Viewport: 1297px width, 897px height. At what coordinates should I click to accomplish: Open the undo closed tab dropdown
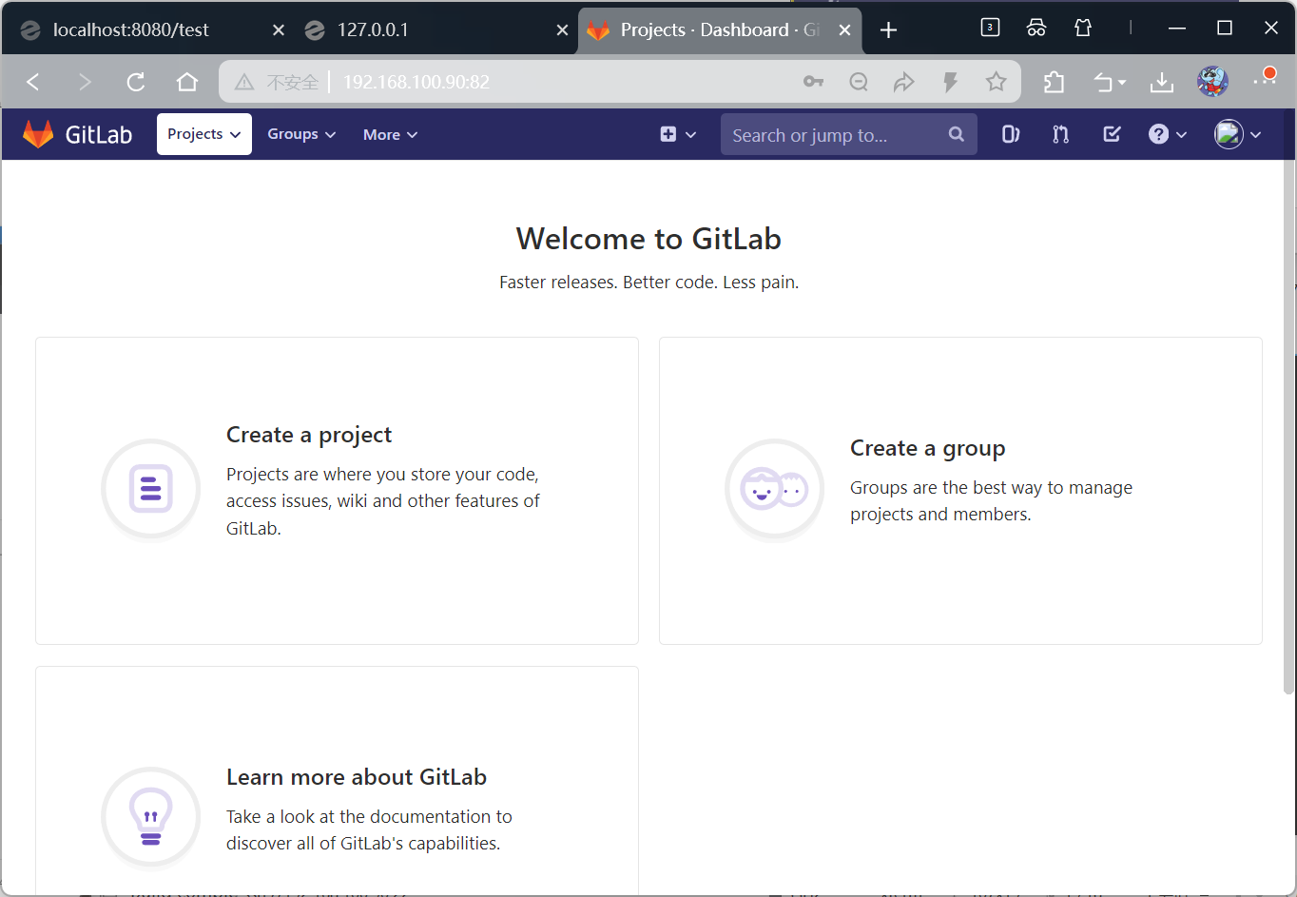pyautogui.click(x=1110, y=83)
